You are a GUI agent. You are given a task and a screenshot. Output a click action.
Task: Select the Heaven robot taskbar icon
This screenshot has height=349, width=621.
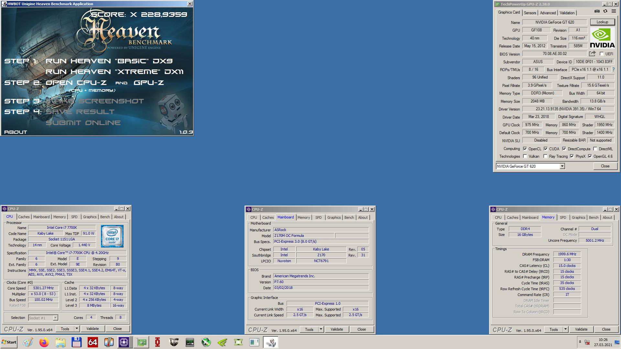click(271, 342)
